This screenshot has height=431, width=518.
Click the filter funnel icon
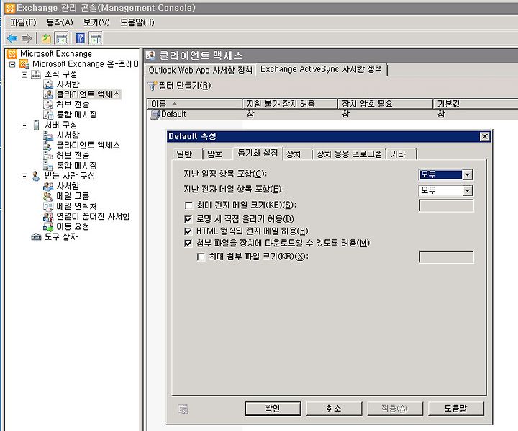(x=153, y=86)
